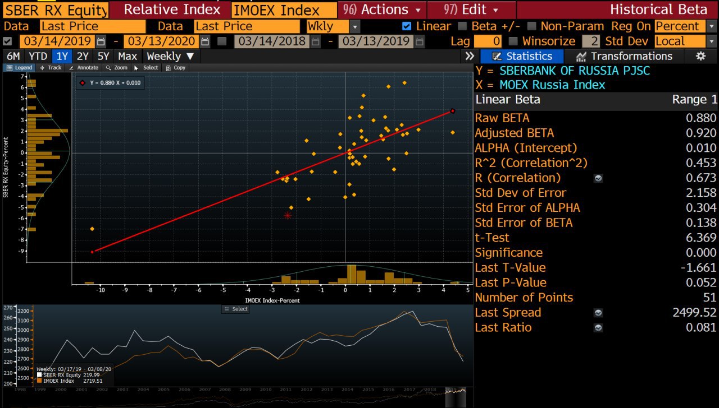Select the 6M time range
Image resolution: width=719 pixels, height=408 pixels.
coord(13,56)
